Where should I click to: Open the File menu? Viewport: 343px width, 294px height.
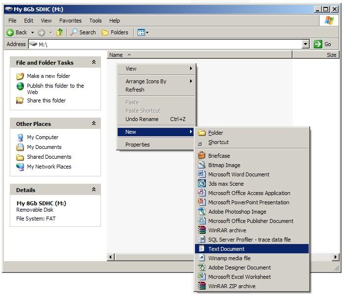pos(12,21)
